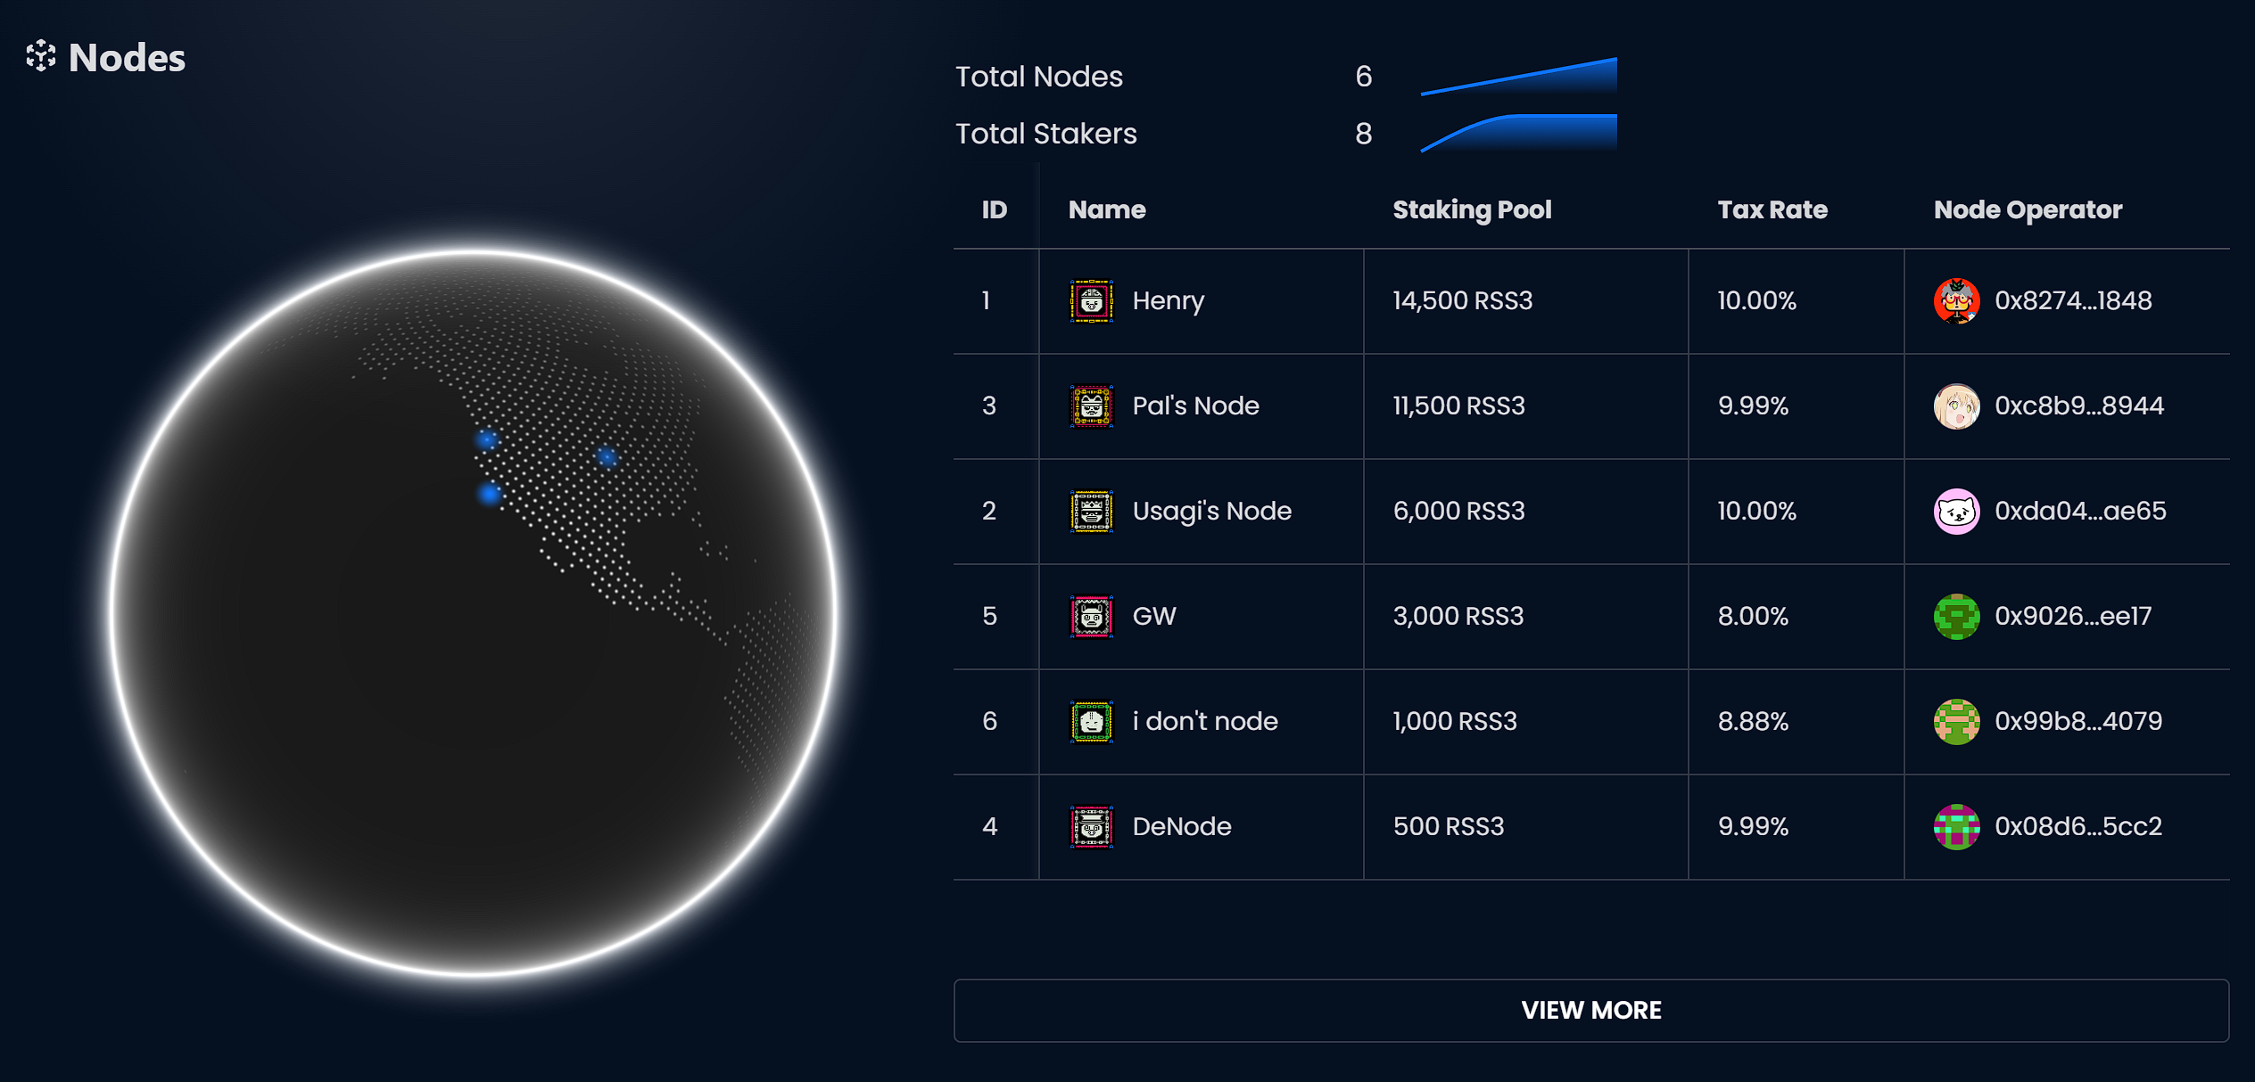The height and width of the screenshot is (1082, 2255).
Task: Click the Nodes logo icon in header
Action: click(x=41, y=56)
